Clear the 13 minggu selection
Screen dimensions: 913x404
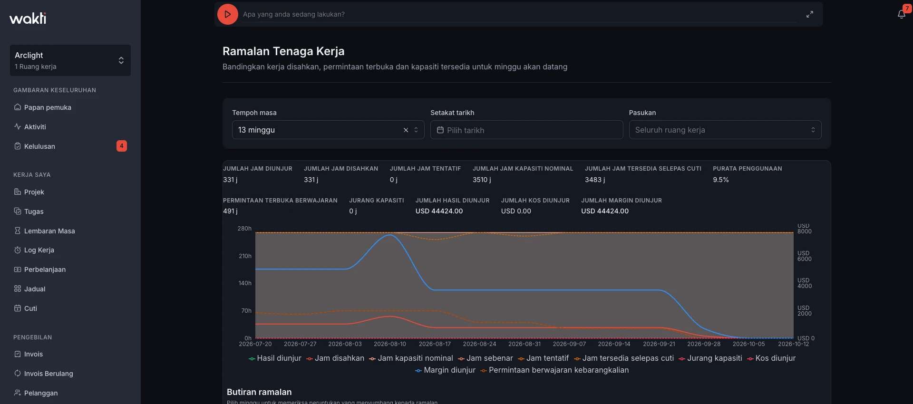[406, 130]
